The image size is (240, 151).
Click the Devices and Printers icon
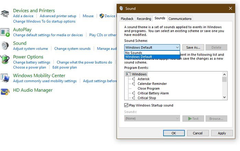point(5,14)
